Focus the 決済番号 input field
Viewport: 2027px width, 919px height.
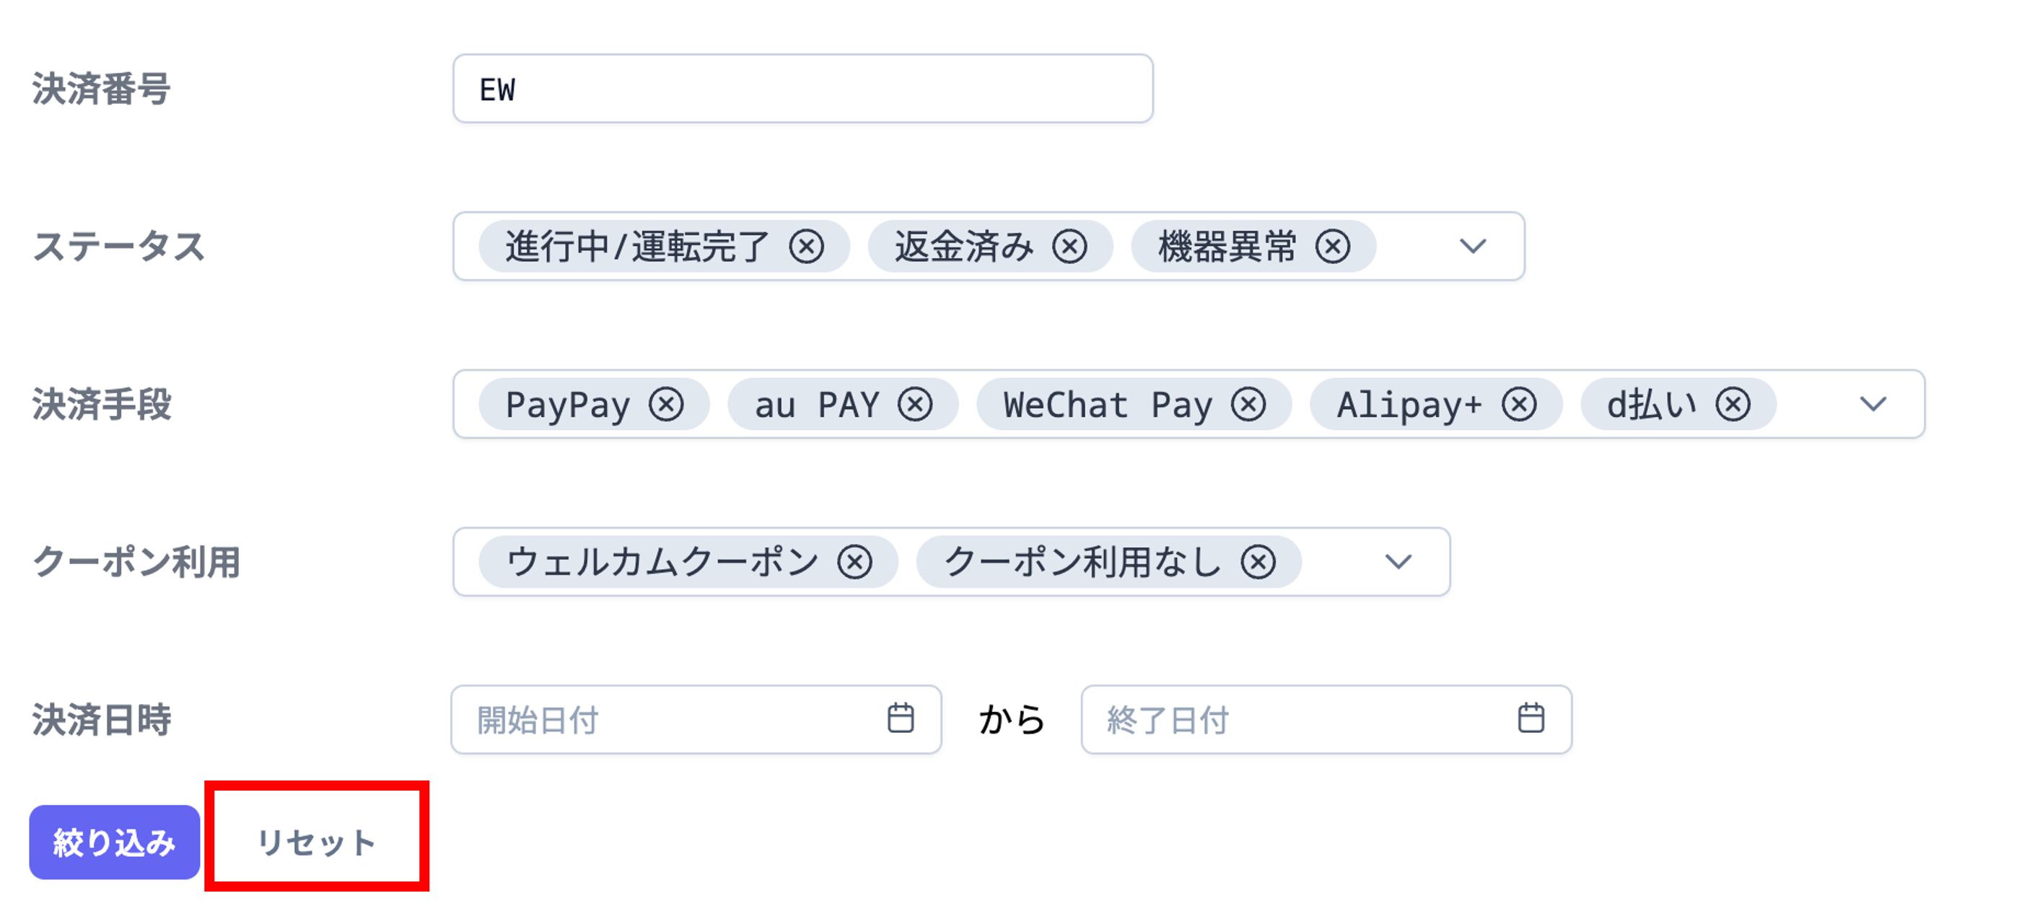pos(802,89)
